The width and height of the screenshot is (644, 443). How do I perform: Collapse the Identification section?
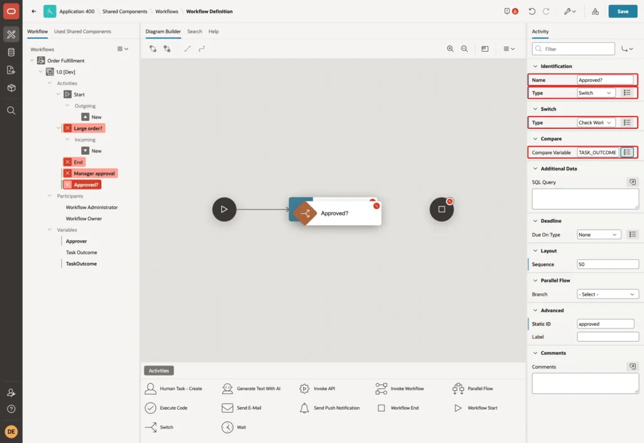[535, 66]
